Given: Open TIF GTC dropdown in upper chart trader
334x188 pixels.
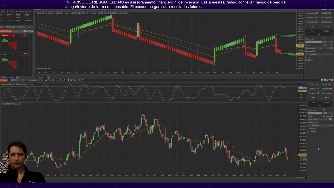Looking at the screenshot, I should point(328,42).
